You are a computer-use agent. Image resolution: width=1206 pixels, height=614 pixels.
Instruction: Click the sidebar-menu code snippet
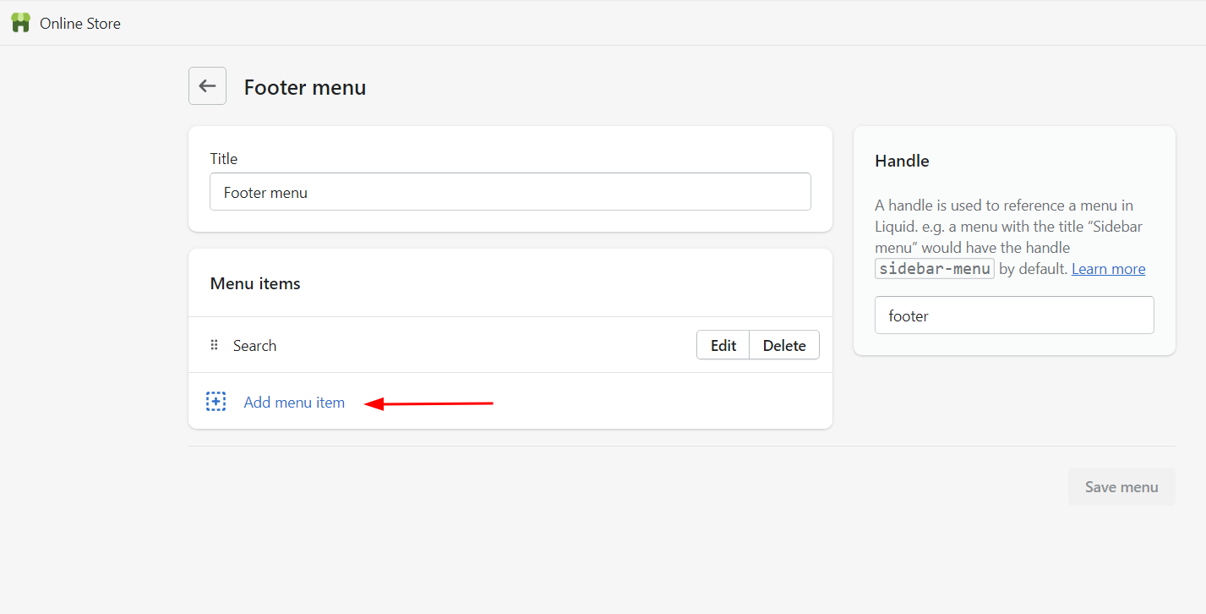click(x=934, y=269)
